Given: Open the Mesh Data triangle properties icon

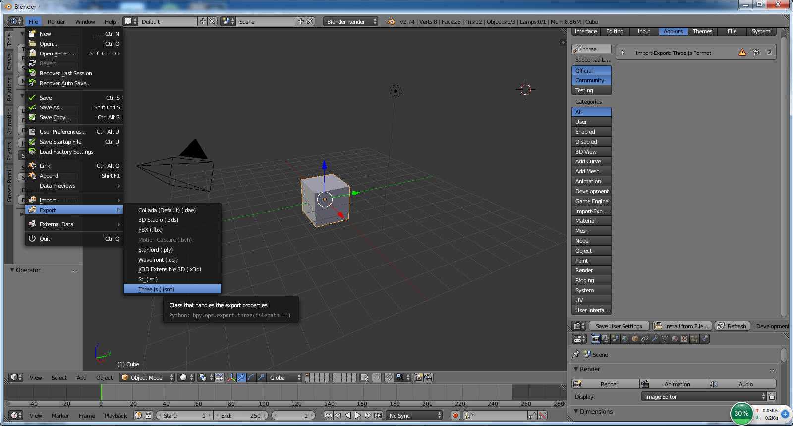Looking at the screenshot, I should [665, 339].
